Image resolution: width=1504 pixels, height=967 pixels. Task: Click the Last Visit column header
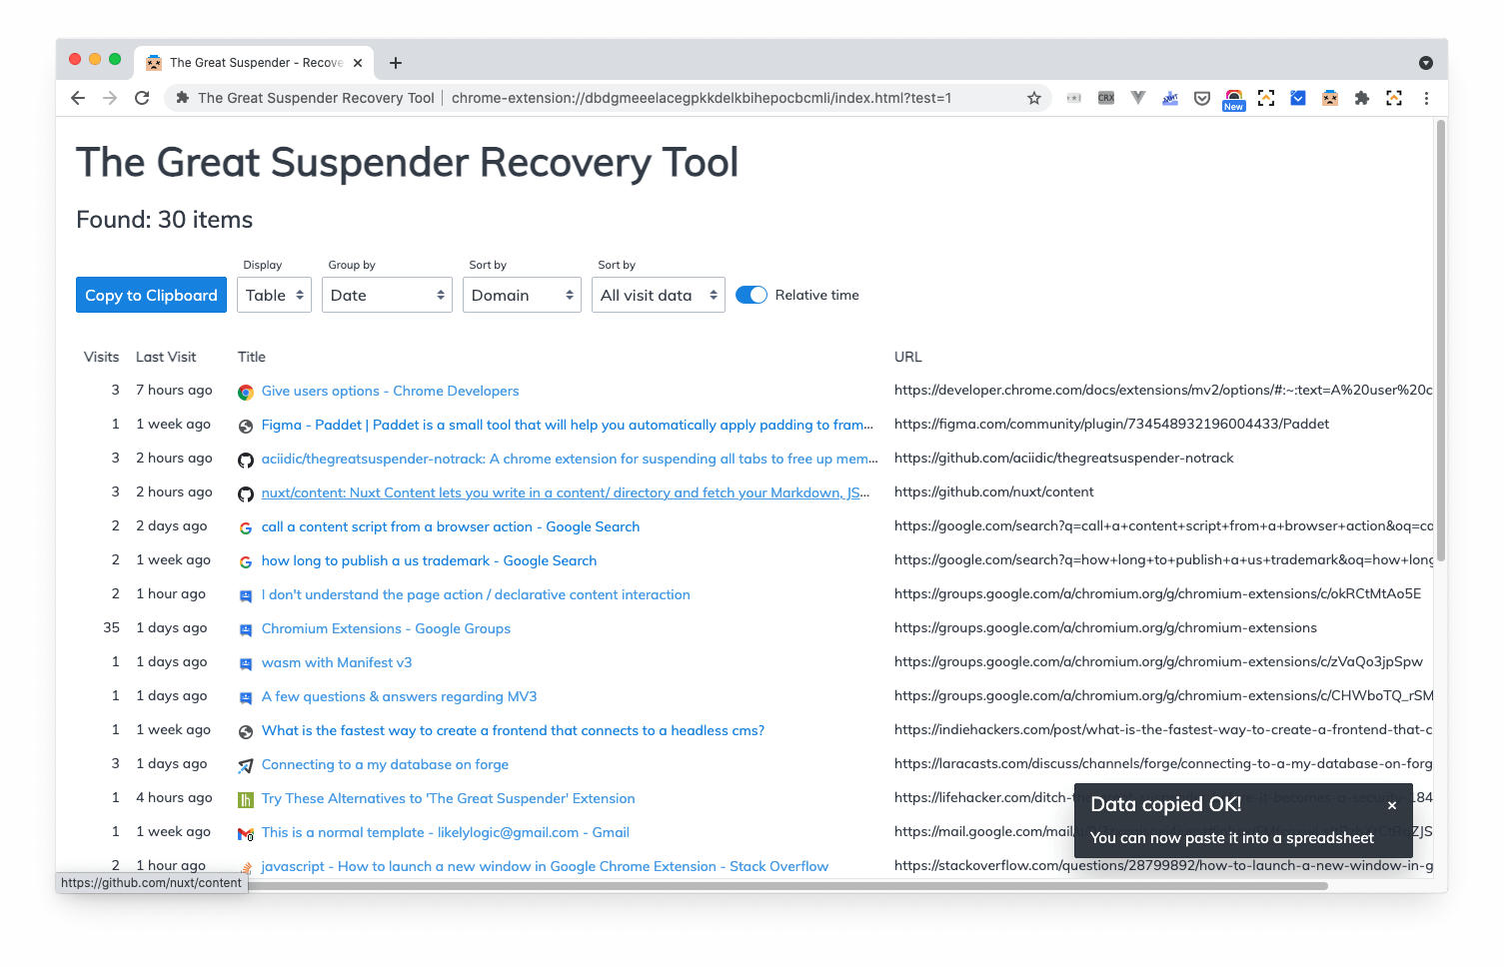[x=166, y=357]
